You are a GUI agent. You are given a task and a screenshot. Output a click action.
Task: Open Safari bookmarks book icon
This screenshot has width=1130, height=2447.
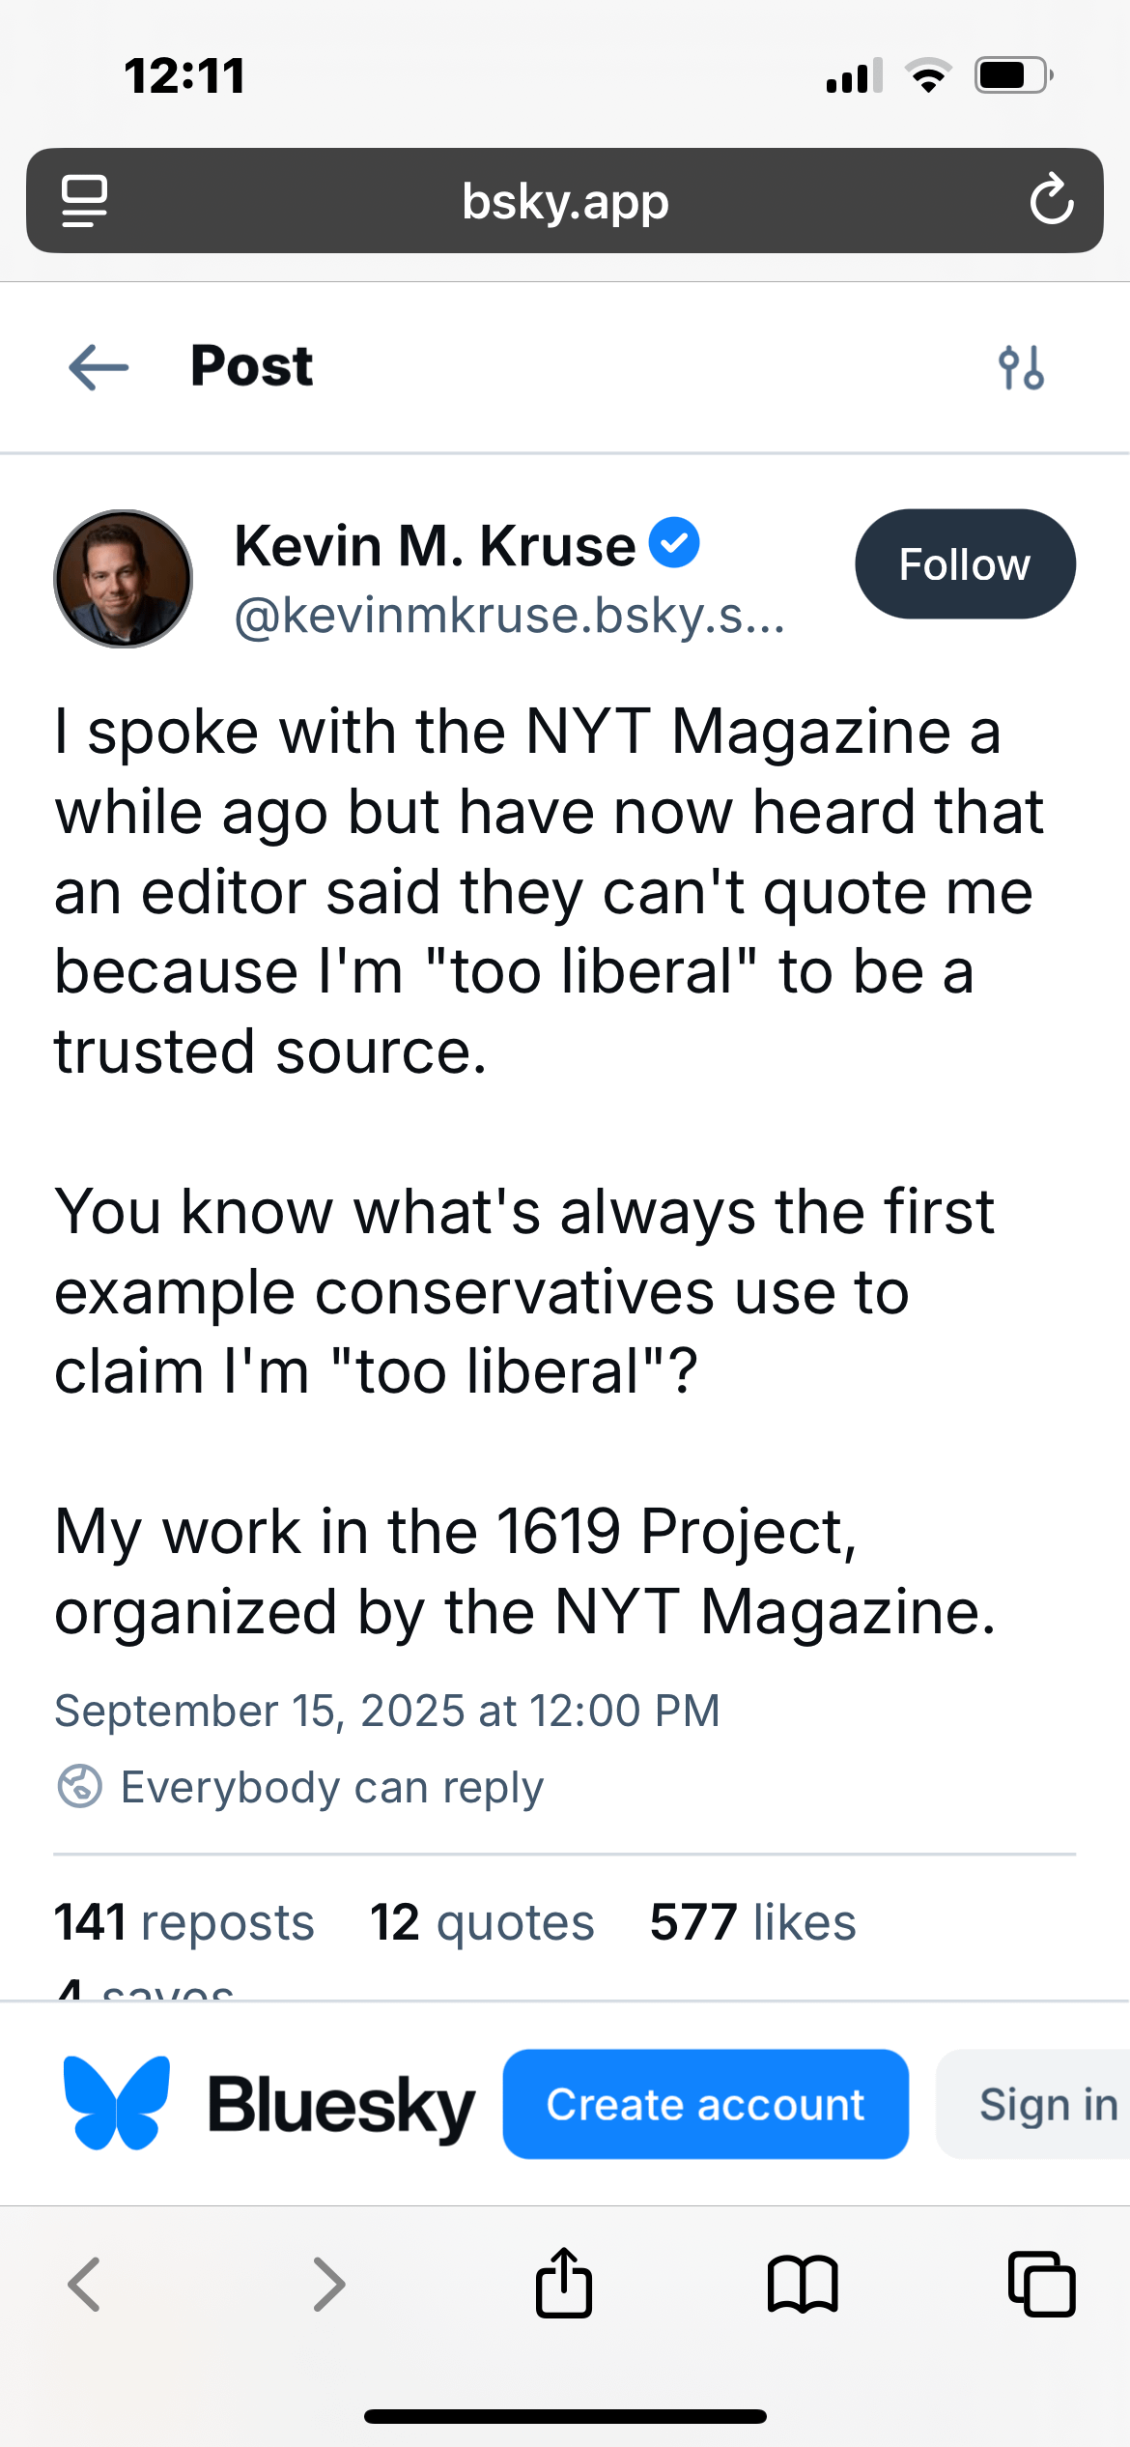(803, 2285)
